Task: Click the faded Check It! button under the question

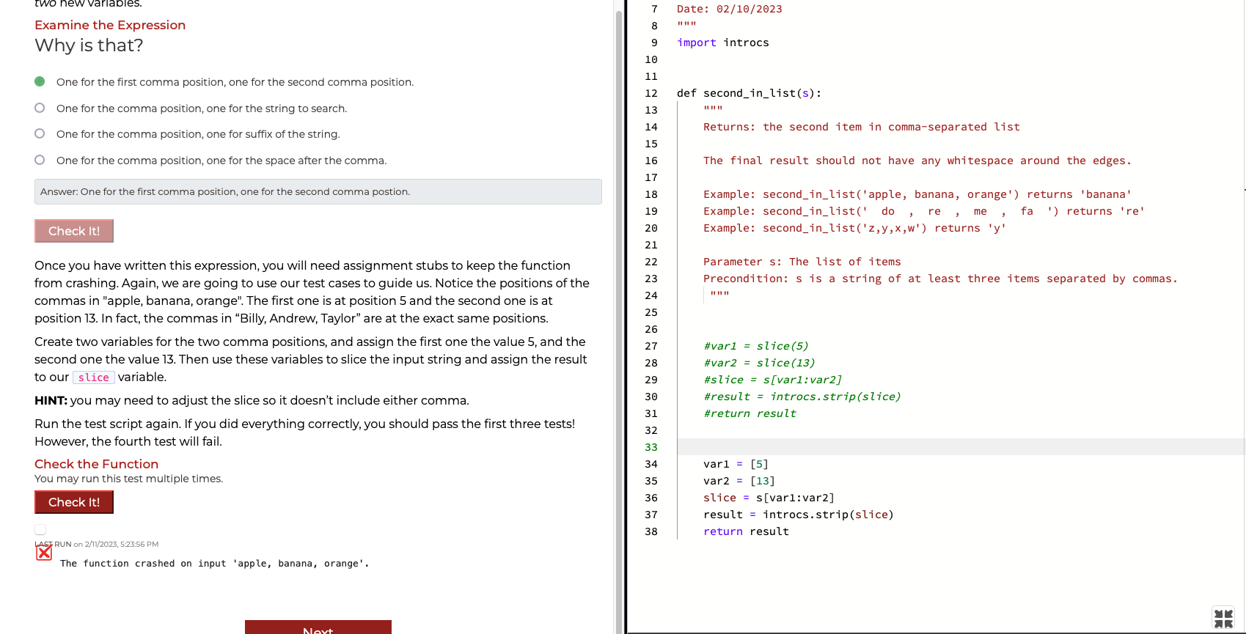Action: pyautogui.click(x=74, y=231)
